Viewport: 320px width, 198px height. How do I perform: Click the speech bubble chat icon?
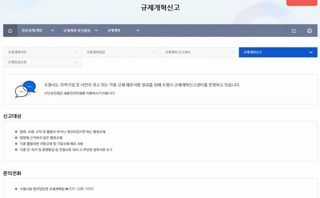click(x=25, y=89)
